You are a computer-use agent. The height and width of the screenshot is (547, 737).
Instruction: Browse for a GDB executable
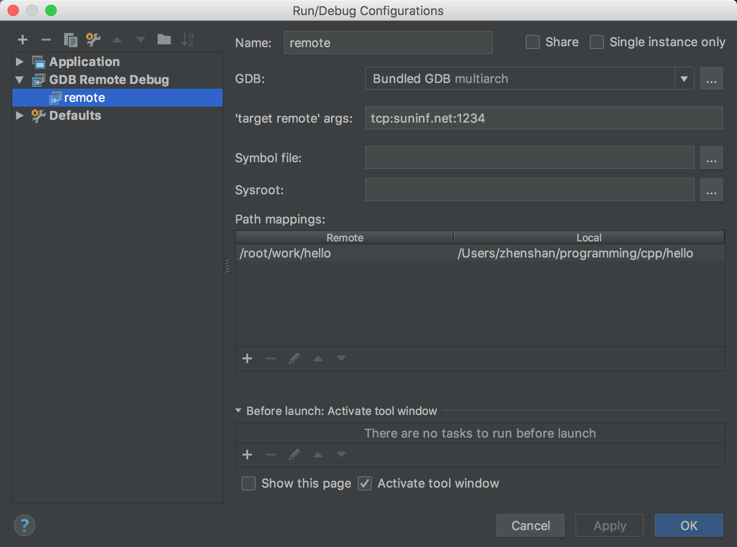[712, 78]
